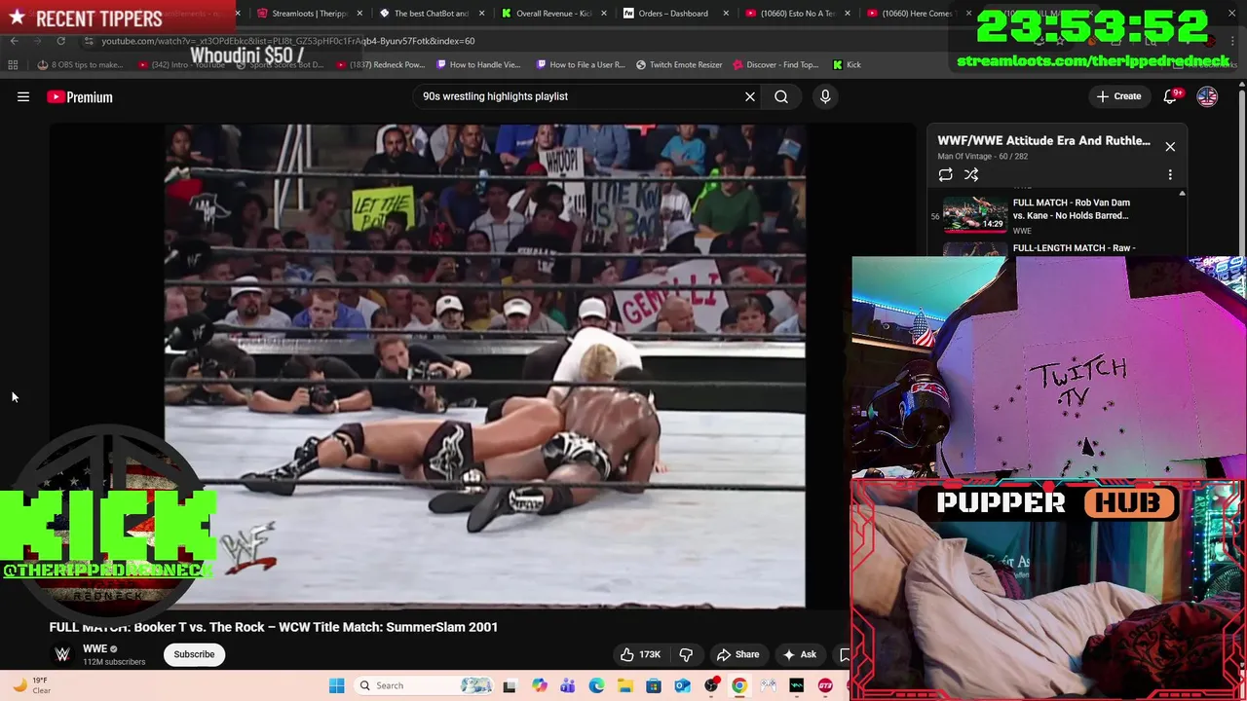Screen dimensions: 1247x701
Task: Open '(1837) Redneck Pow...' bookmark
Action: [380, 65]
